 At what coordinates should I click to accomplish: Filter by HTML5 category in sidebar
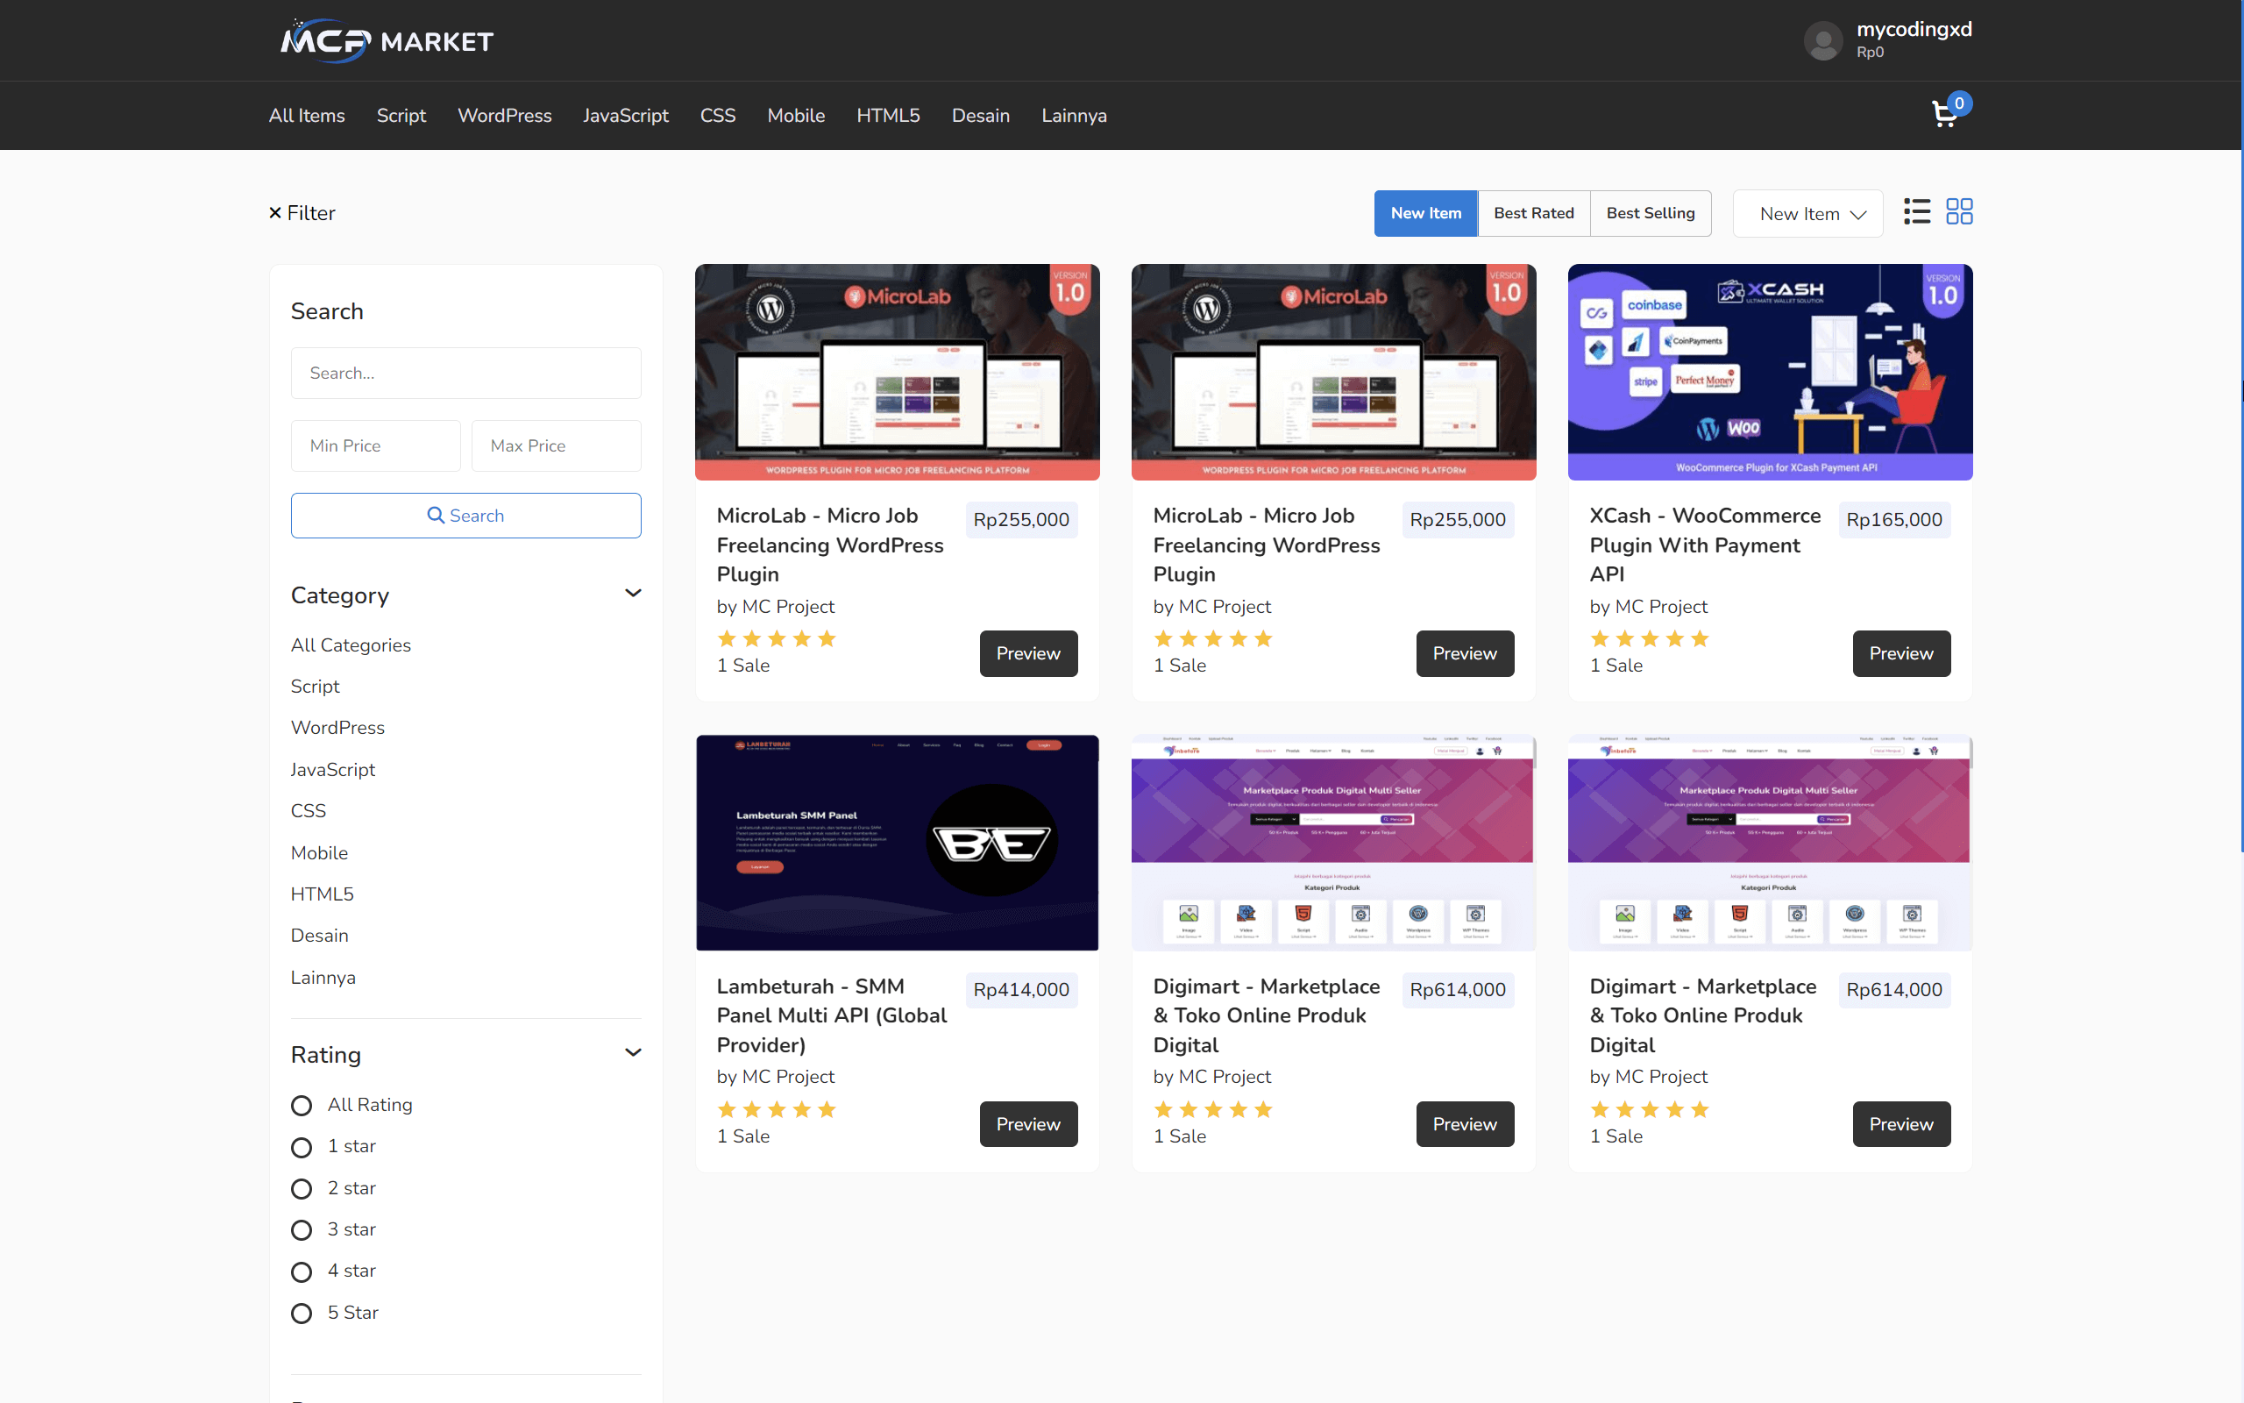[322, 894]
